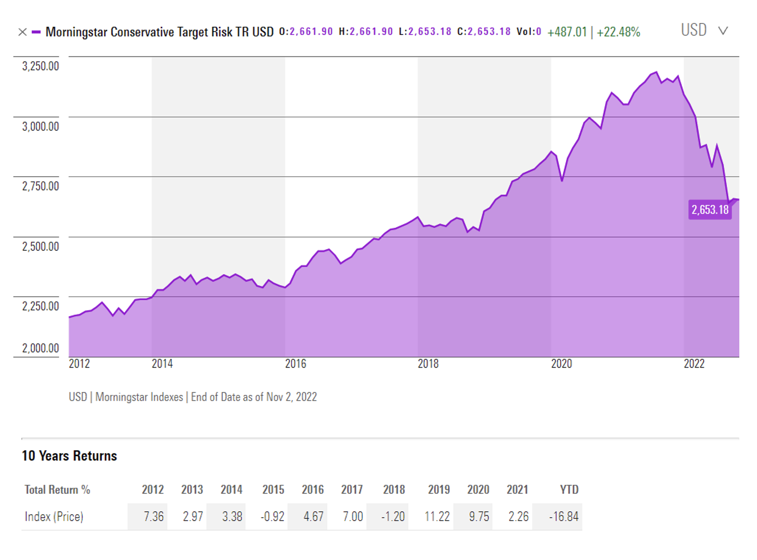Viewport: 757px width, 560px height.
Task: Select the 2020 x-axis label
Action: coord(561,364)
